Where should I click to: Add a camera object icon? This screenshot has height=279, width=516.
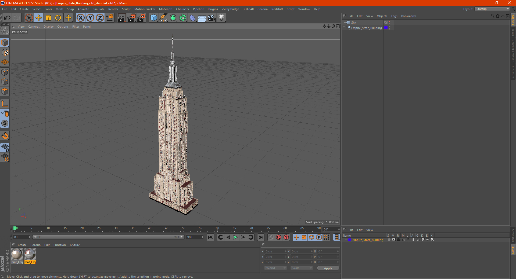point(212,18)
